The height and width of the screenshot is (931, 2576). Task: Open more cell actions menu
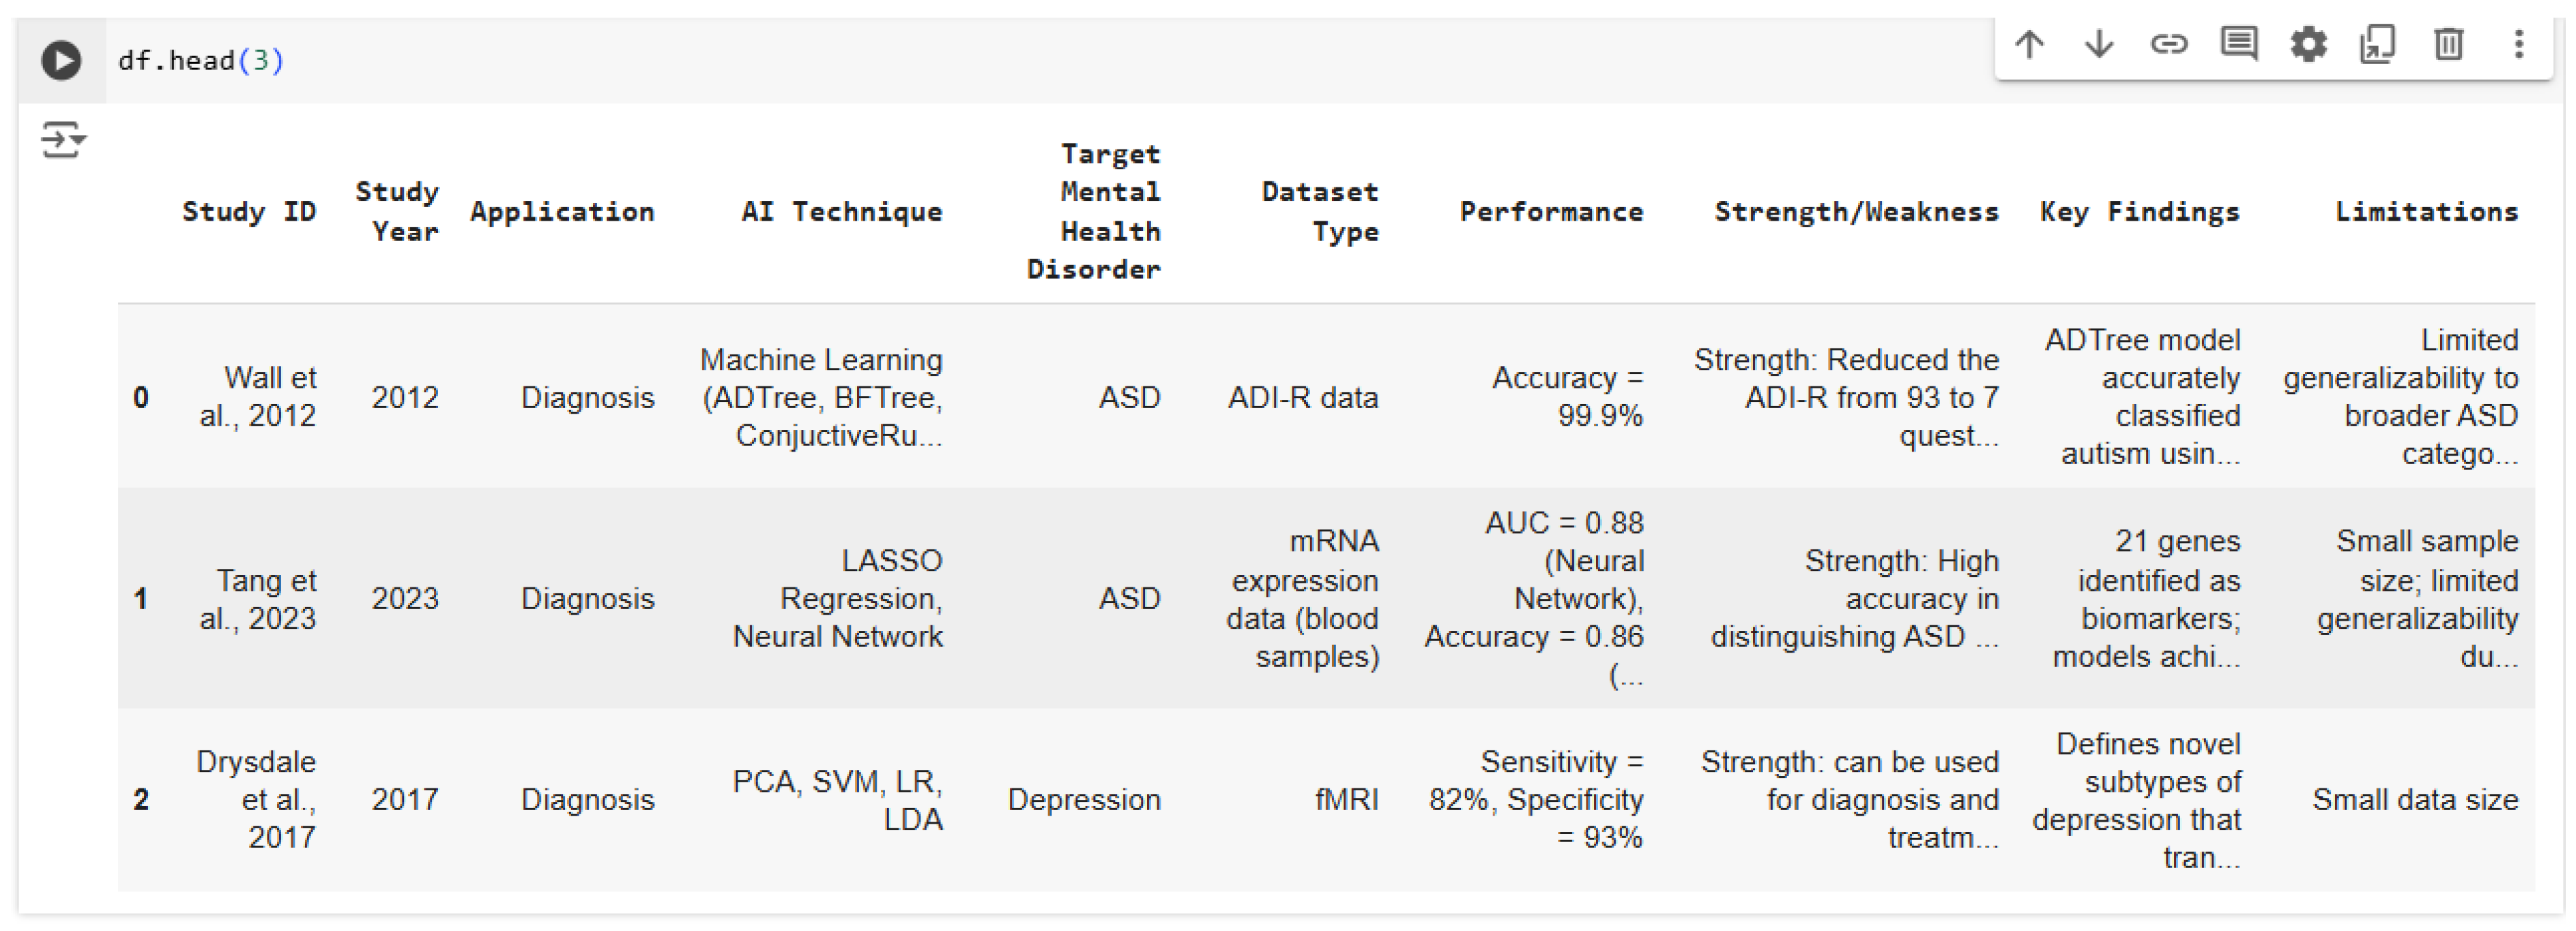coord(2518,44)
